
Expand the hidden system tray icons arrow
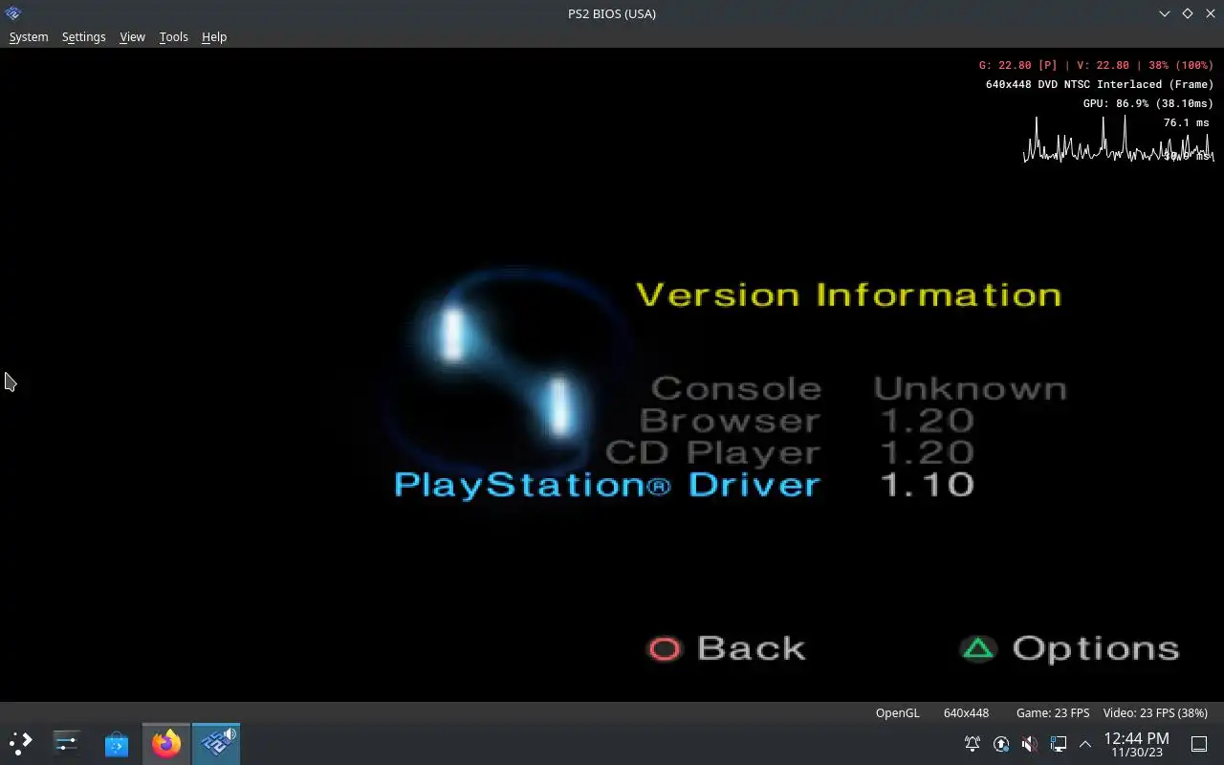1085,744
